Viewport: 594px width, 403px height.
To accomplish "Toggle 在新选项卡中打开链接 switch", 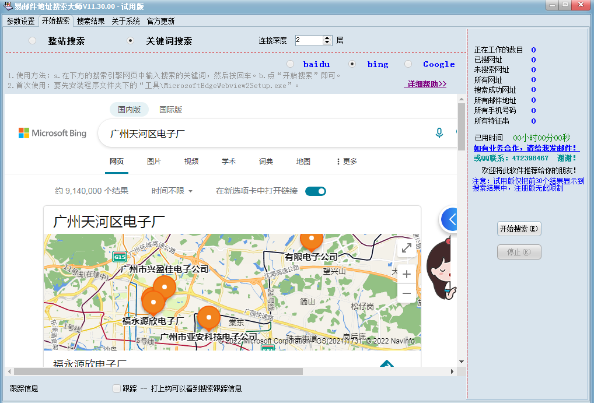I will pos(315,191).
